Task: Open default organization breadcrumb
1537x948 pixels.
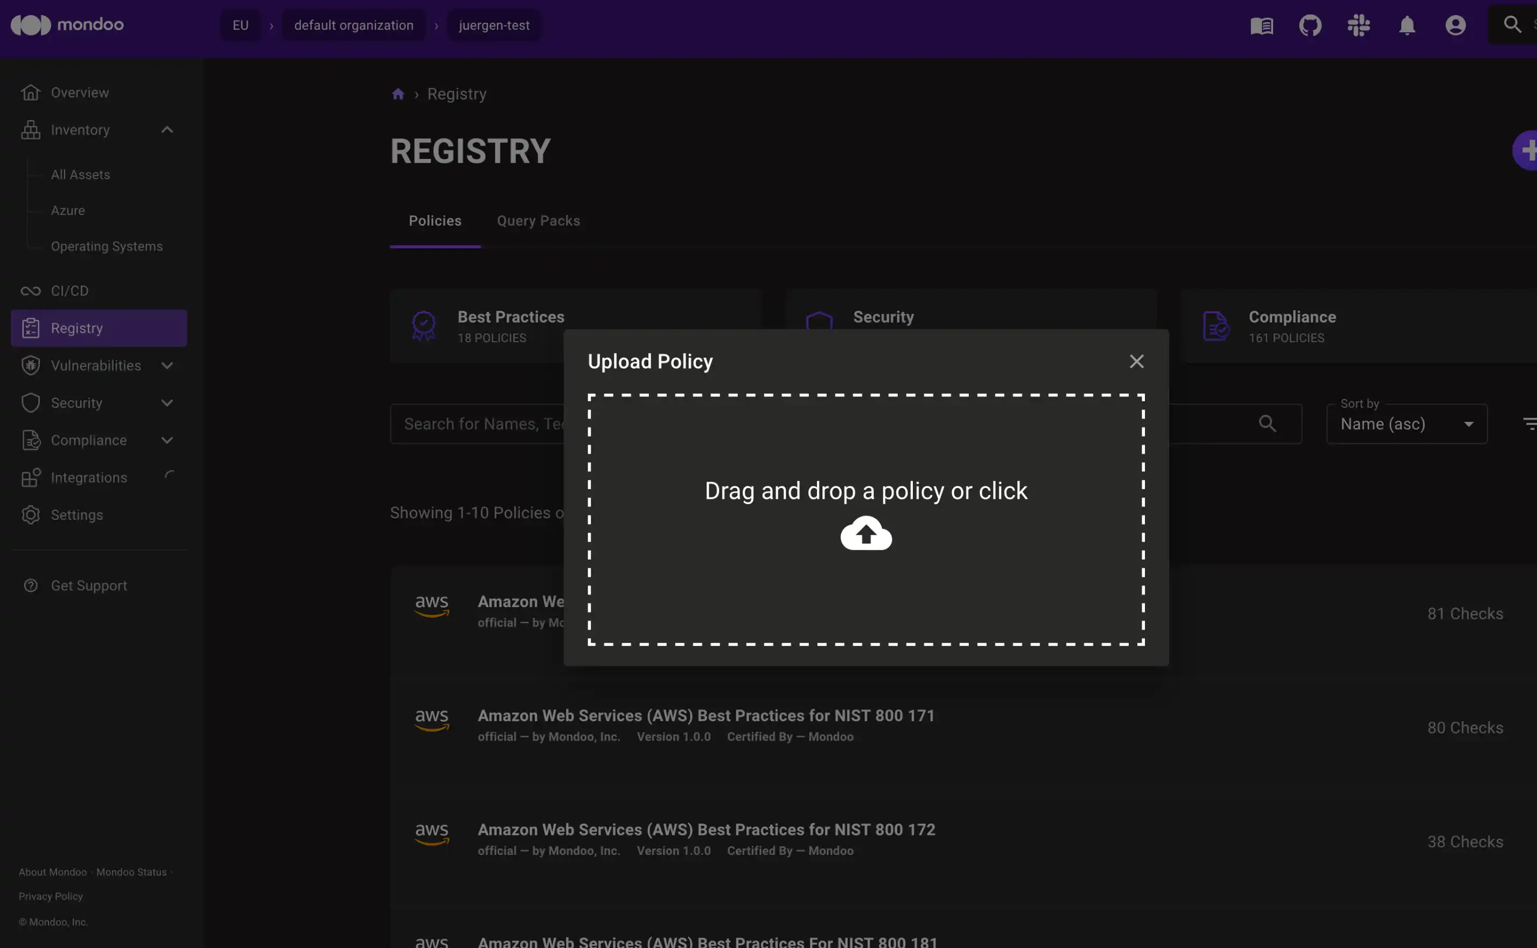Action: click(353, 26)
